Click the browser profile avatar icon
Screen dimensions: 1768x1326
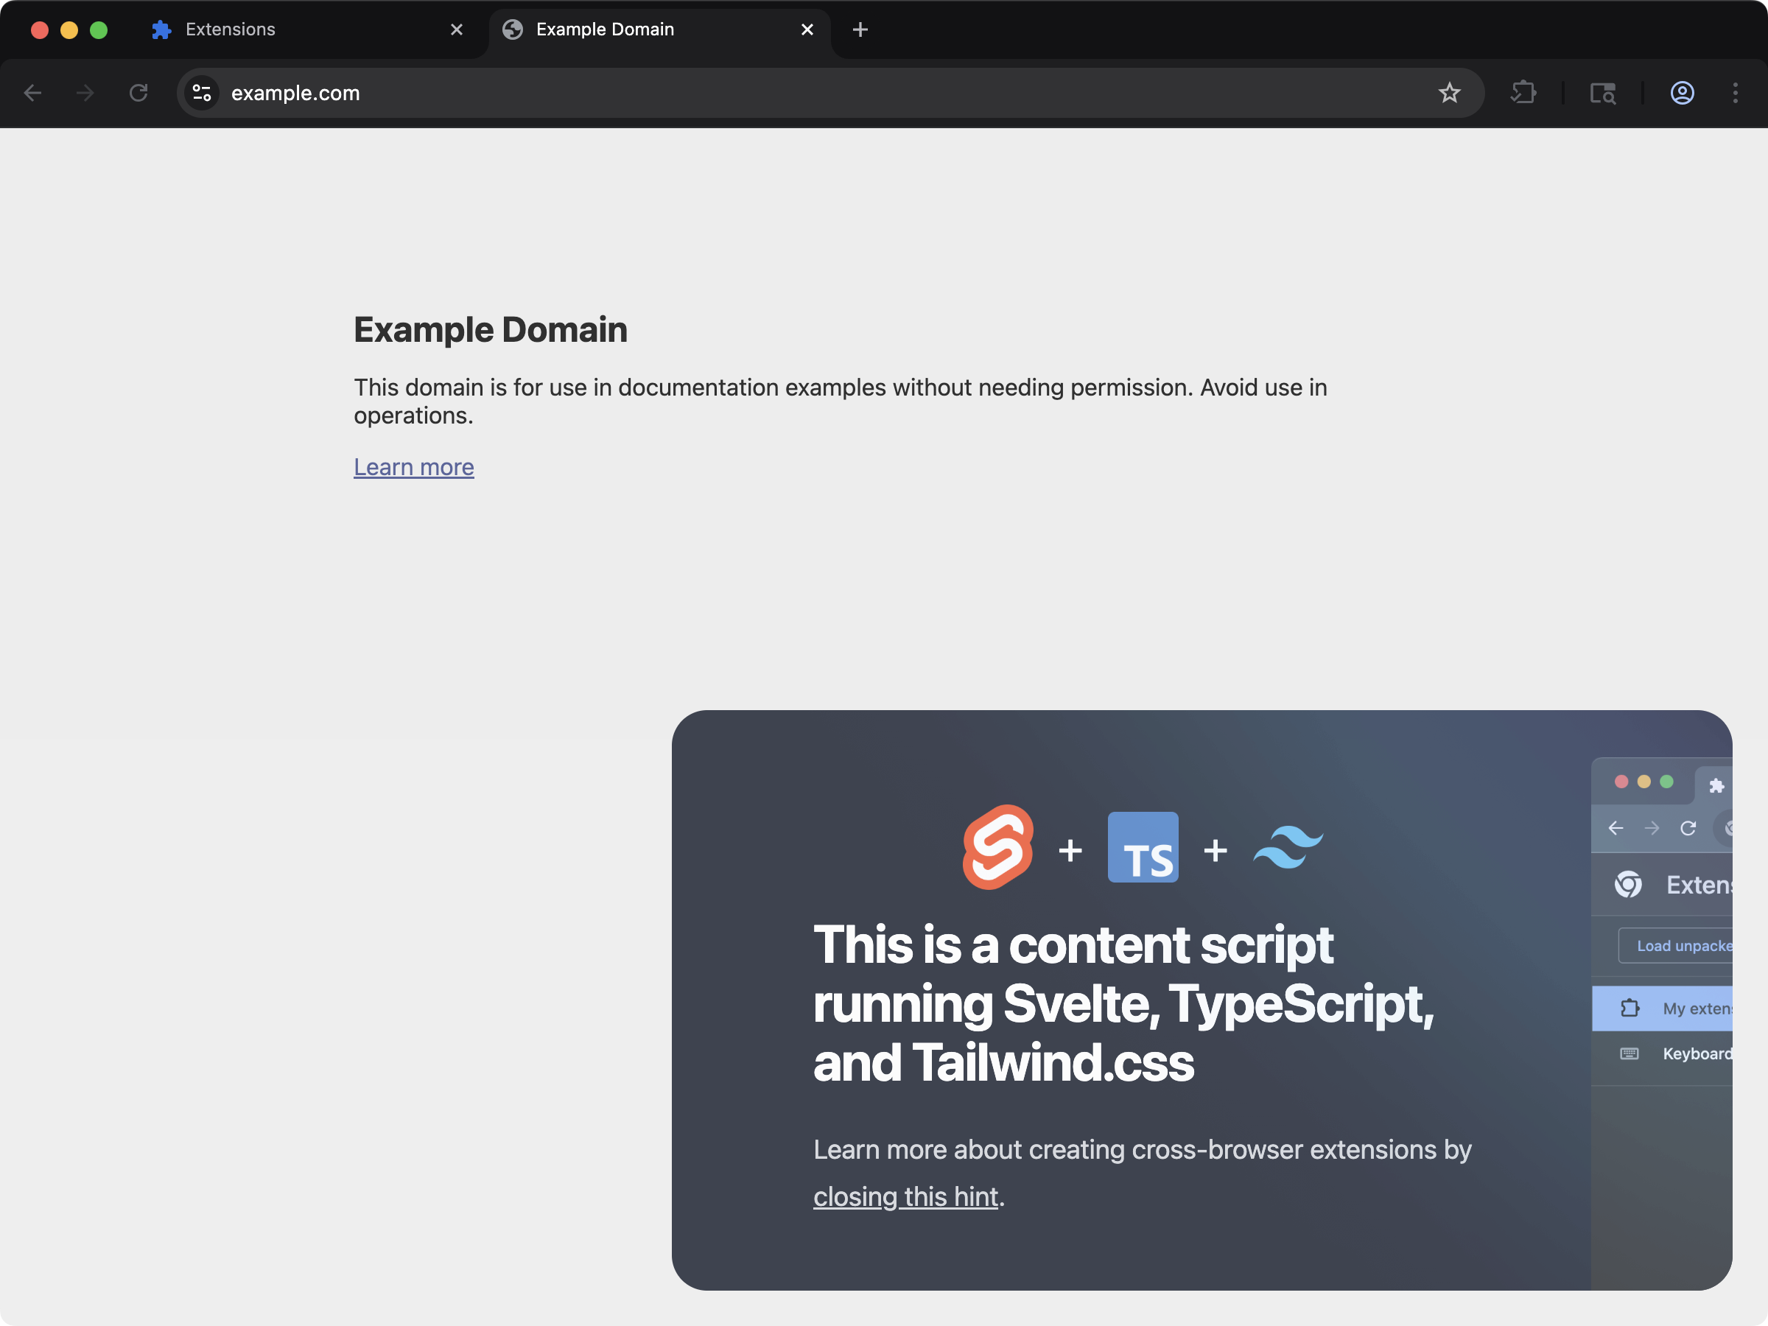[x=1682, y=93]
